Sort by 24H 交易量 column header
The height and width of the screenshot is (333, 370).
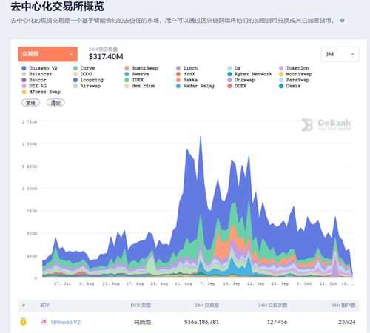click(206, 305)
